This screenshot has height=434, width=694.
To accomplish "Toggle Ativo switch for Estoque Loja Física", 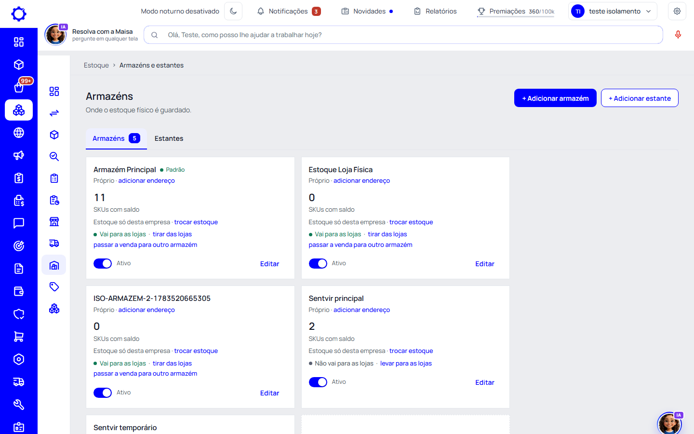I will pos(318,263).
